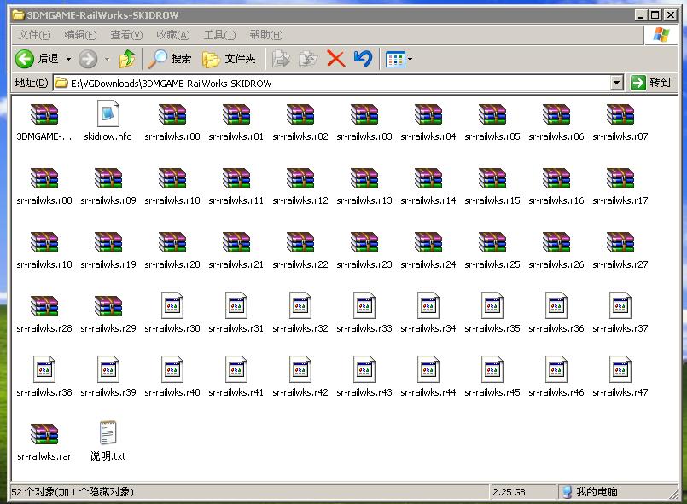Image resolution: width=687 pixels, height=504 pixels.
Task: Open the 文件(F) menu
Action: 34,35
